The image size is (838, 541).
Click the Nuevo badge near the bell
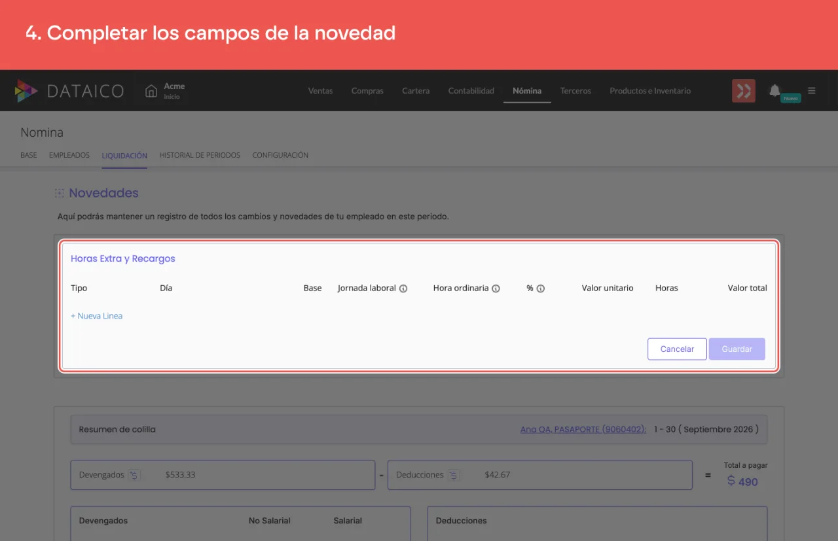pyautogui.click(x=791, y=98)
